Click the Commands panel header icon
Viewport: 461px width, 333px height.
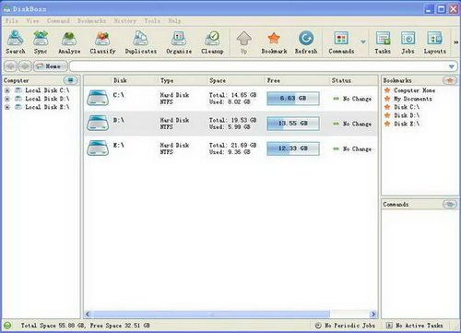(450, 204)
